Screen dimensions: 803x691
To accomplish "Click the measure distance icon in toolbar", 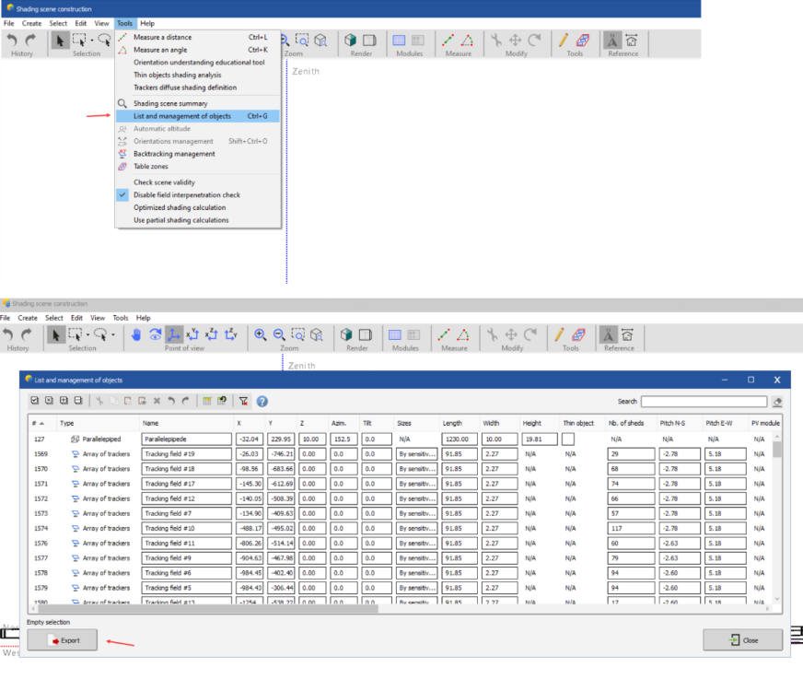I will pyautogui.click(x=444, y=334).
